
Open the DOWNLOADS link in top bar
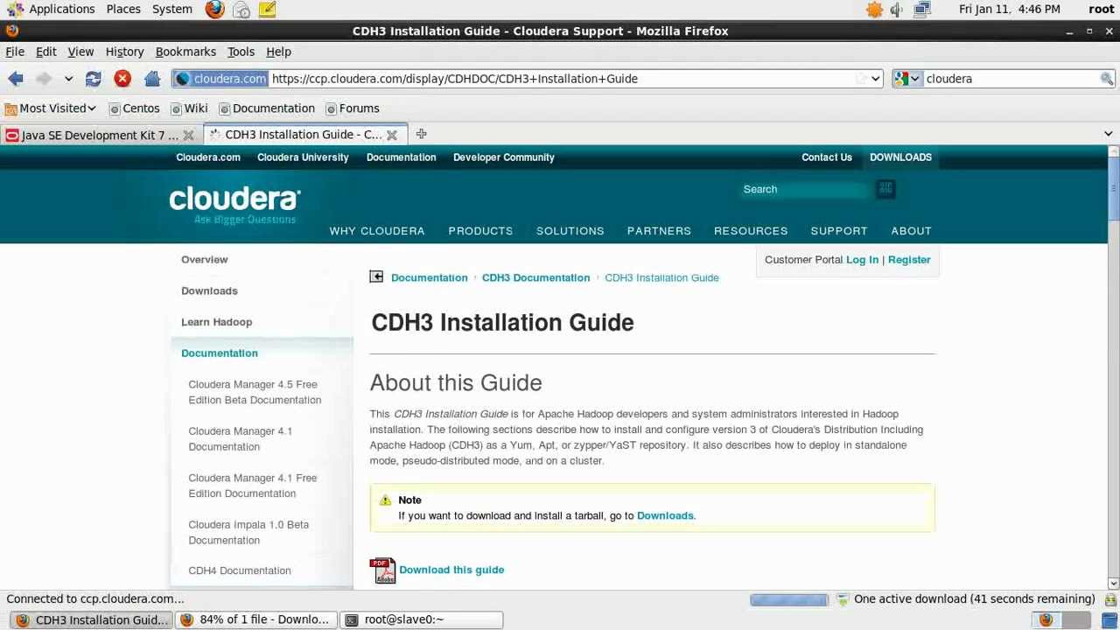click(x=900, y=157)
